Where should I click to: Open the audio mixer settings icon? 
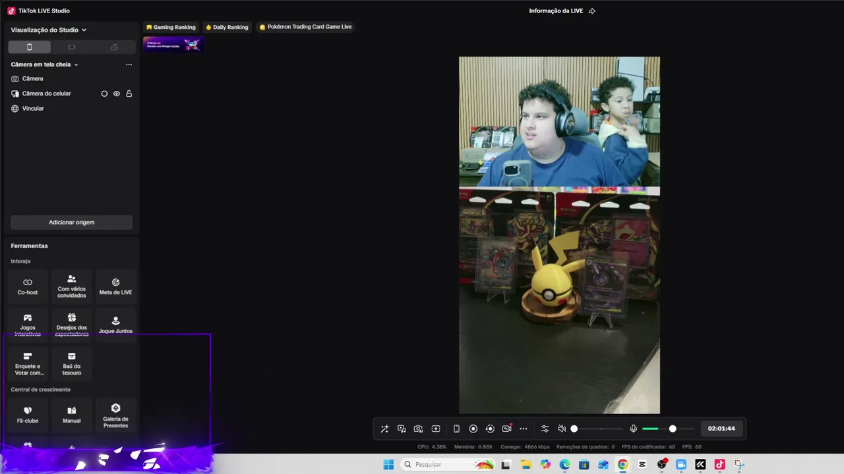pyautogui.click(x=545, y=429)
